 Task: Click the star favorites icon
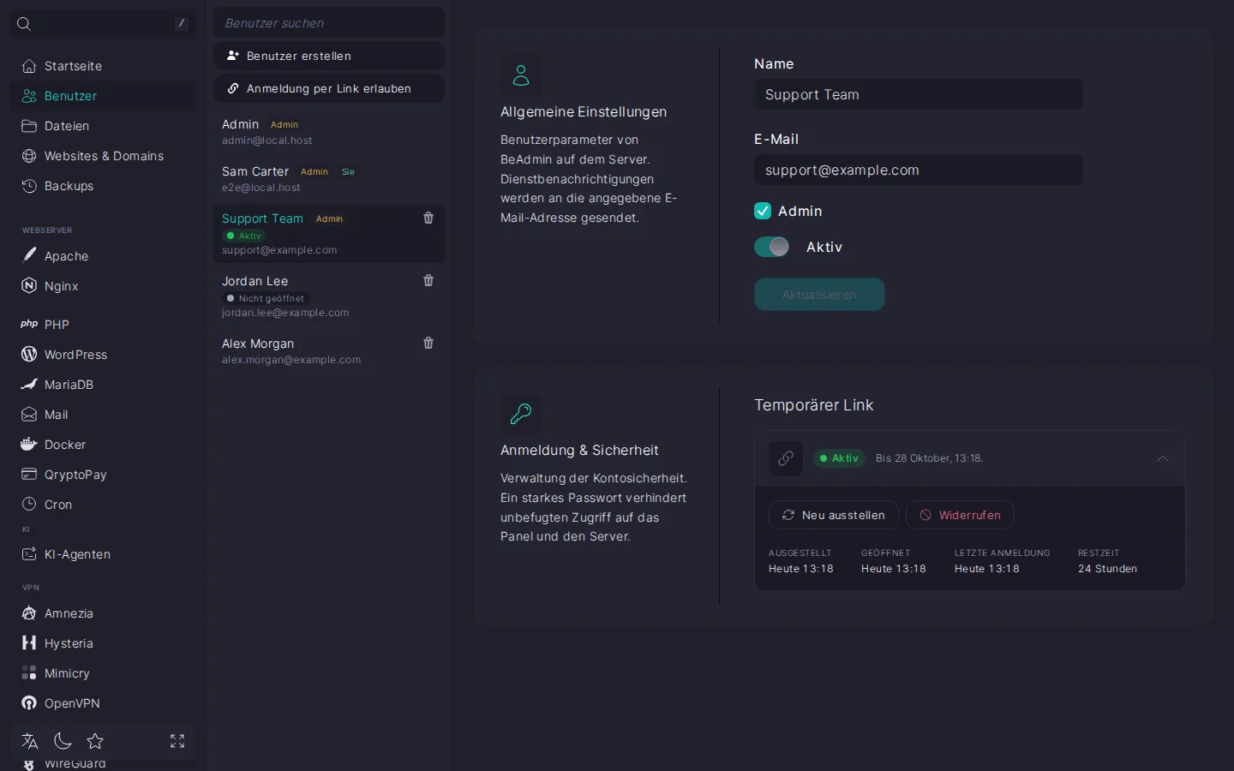coord(95,741)
